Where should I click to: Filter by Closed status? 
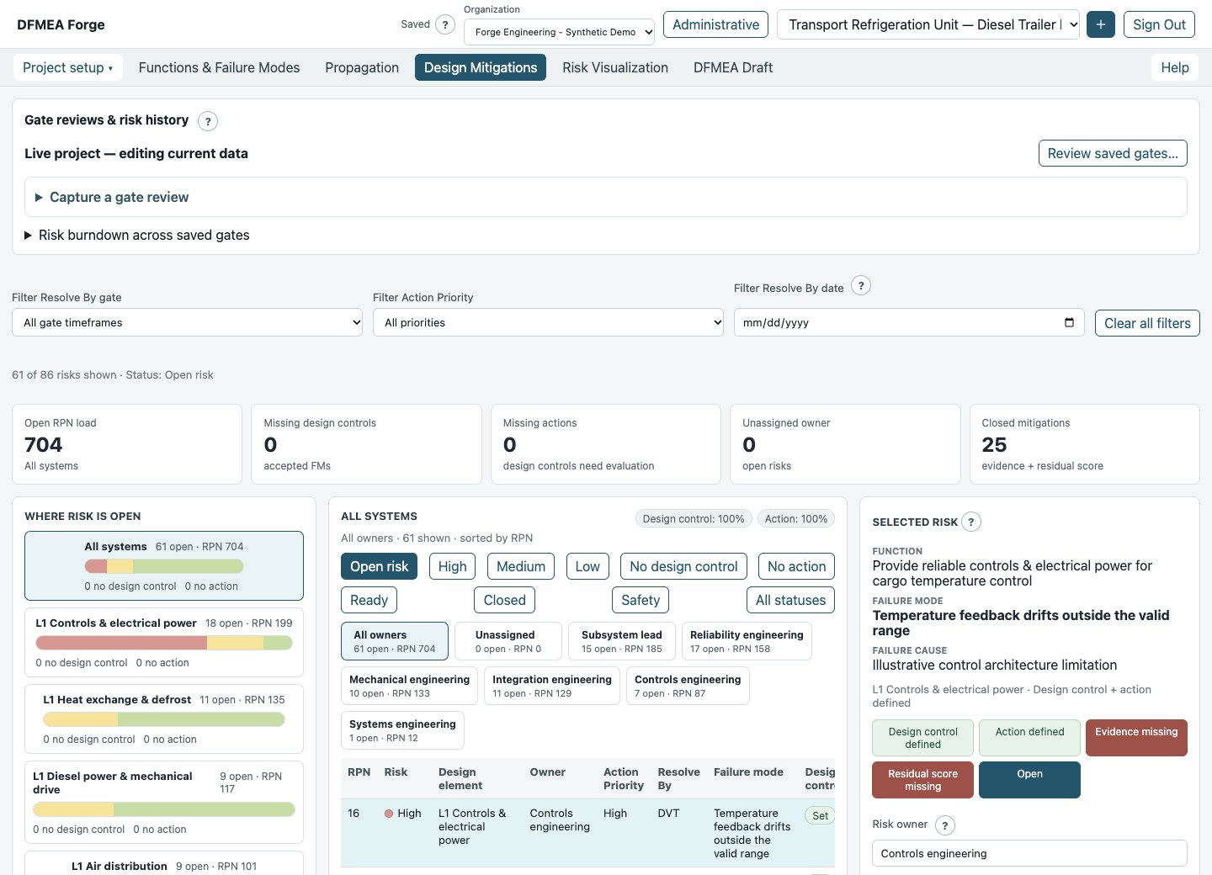pos(504,600)
